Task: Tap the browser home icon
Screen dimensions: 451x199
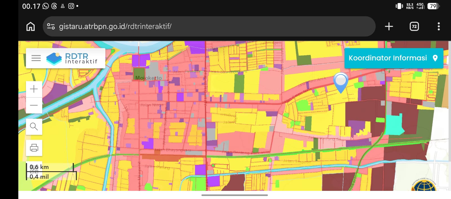Action: tap(30, 26)
